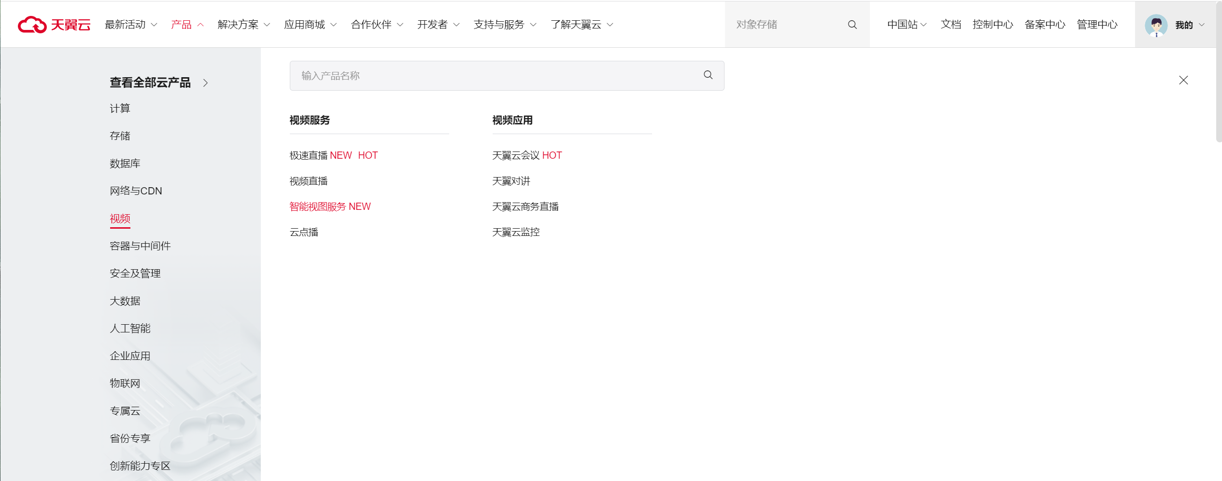Viewport: 1222px width, 481px height.
Task: Select the 创新能力专区 category
Action: coord(140,466)
